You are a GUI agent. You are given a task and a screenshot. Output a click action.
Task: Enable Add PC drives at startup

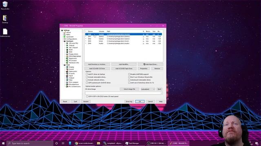pyautogui.click(x=87, y=74)
